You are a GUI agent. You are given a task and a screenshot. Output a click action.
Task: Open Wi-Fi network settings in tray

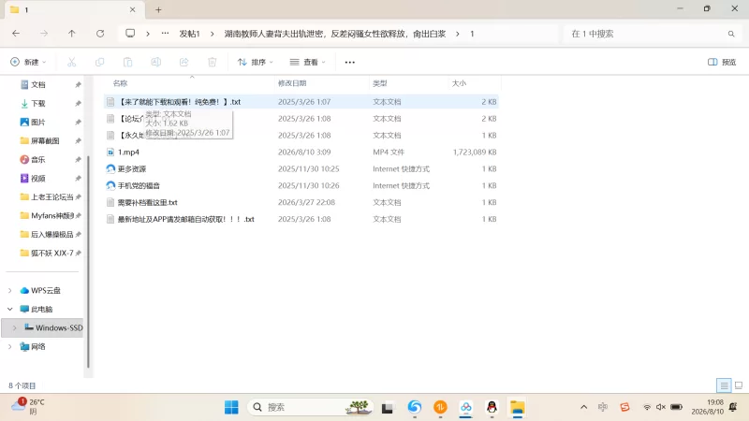click(x=647, y=407)
